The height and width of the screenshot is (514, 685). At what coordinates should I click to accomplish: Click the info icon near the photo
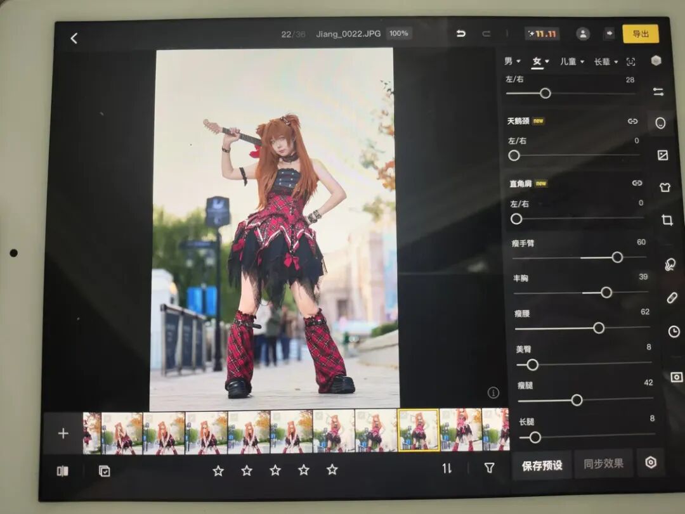[493, 392]
